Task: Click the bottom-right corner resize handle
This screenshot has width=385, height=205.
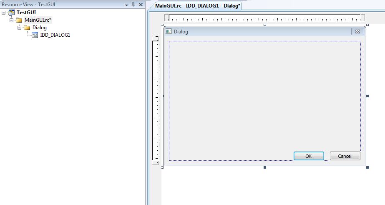Action: (x=367, y=167)
